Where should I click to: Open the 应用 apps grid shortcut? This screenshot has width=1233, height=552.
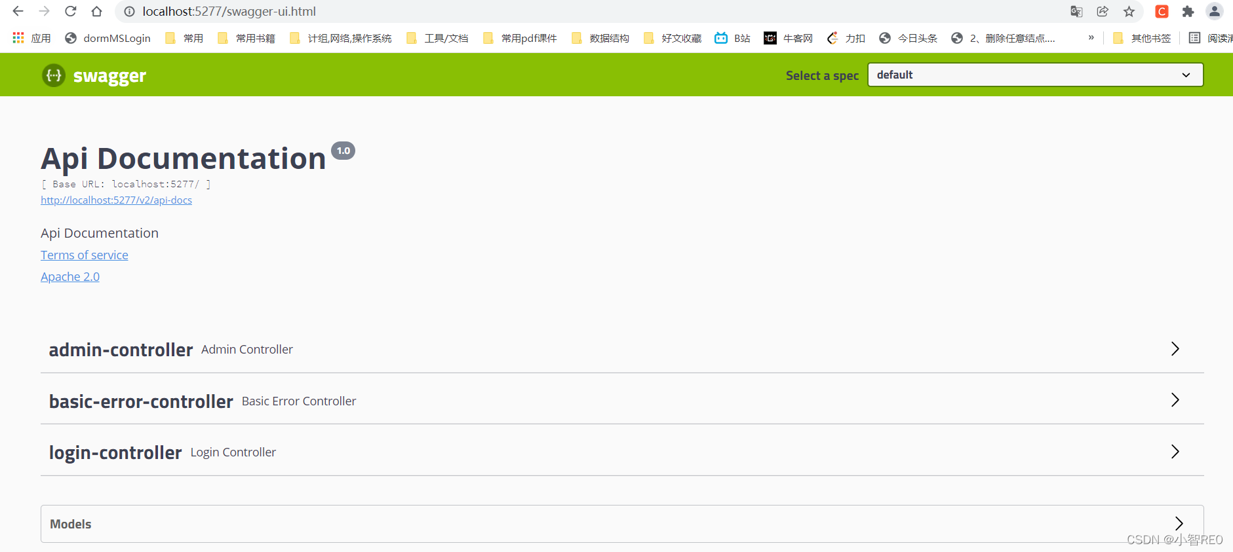pyautogui.click(x=31, y=38)
